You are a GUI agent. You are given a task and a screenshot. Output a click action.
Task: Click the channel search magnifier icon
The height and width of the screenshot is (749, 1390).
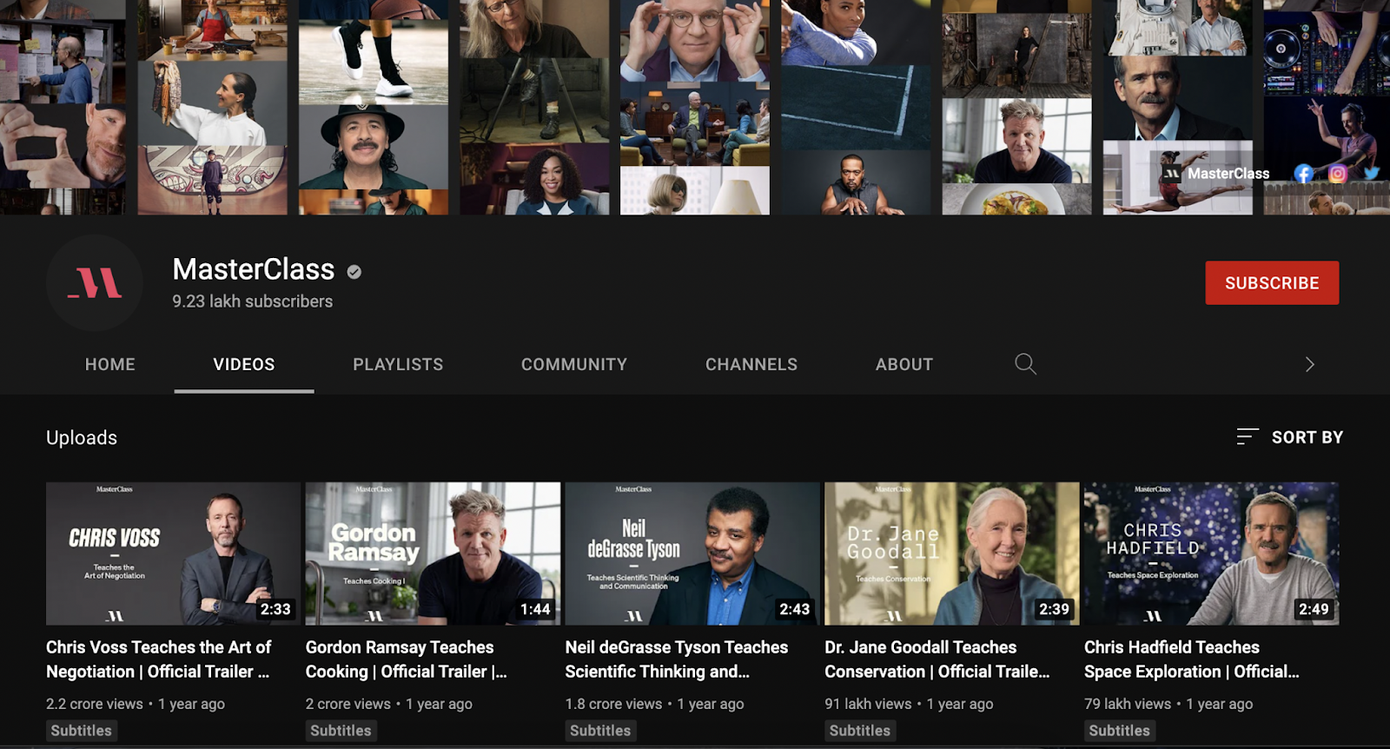click(x=1025, y=364)
